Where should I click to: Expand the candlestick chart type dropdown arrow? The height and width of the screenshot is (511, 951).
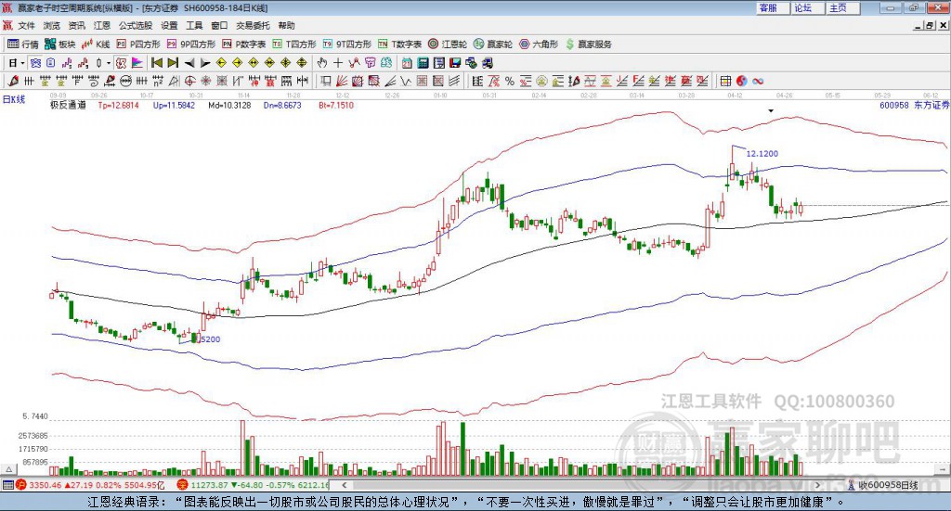click(109, 63)
